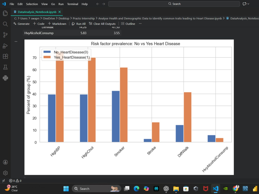Open Task View from taskbar
This screenshot has height=194, width=259.
tap(127, 189)
